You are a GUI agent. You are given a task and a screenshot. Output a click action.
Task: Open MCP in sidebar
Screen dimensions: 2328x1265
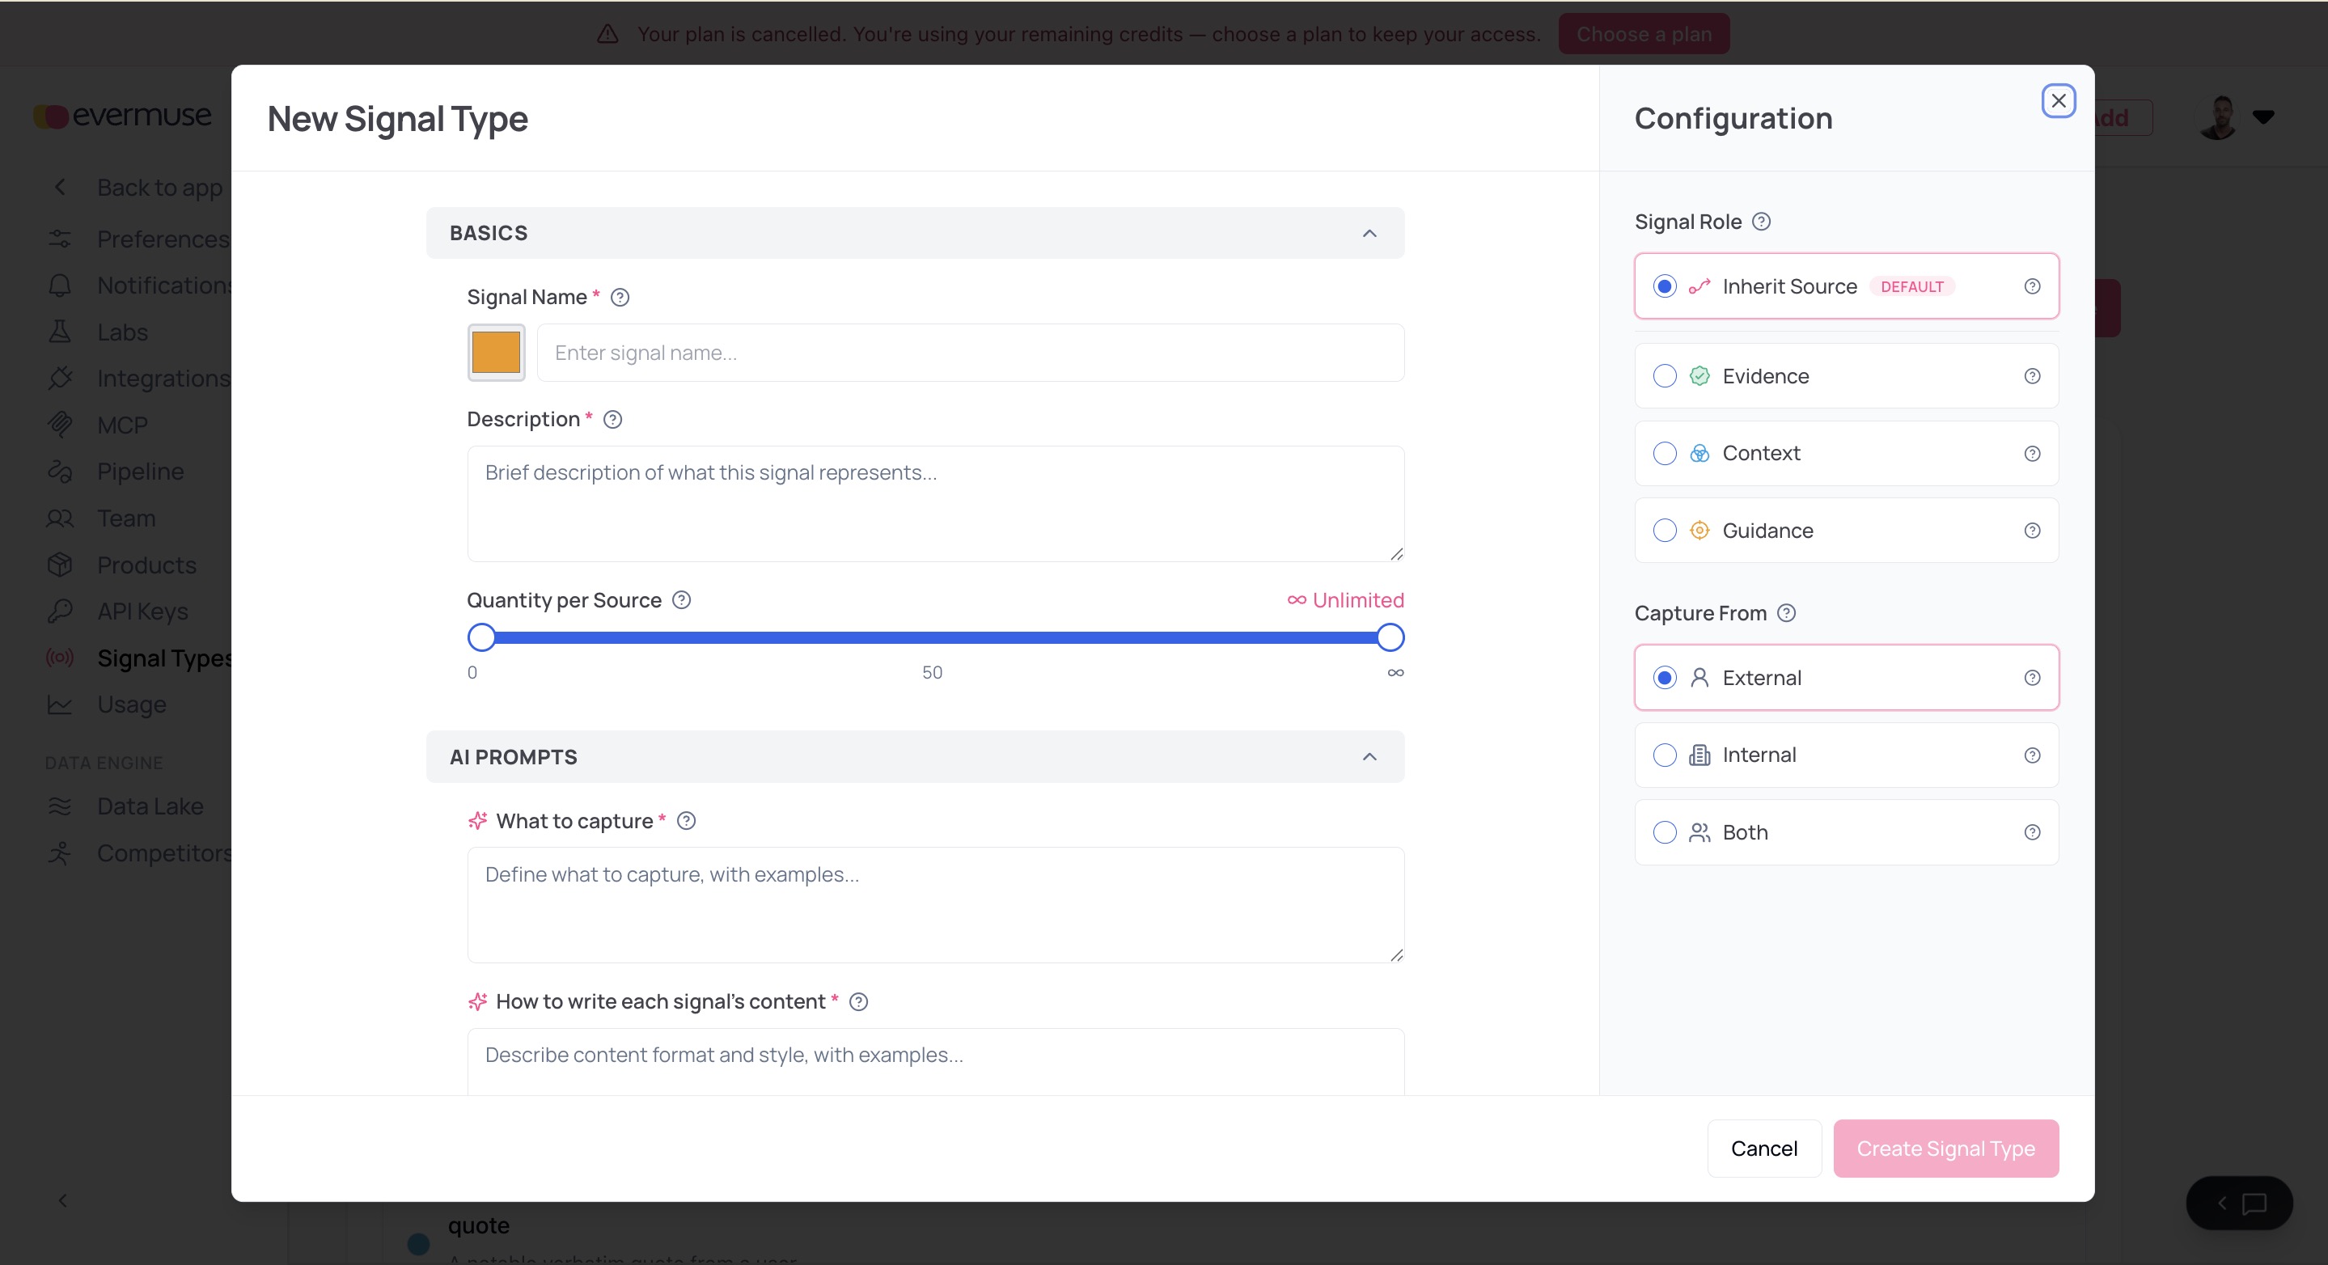[x=98, y=425]
